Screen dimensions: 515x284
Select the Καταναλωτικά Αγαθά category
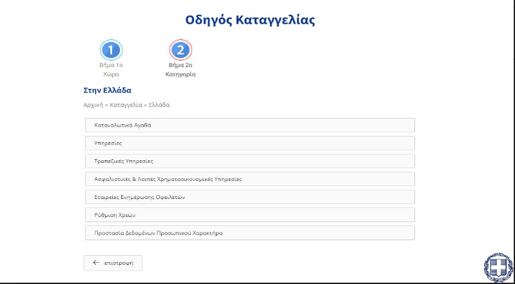tap(250, 125)
